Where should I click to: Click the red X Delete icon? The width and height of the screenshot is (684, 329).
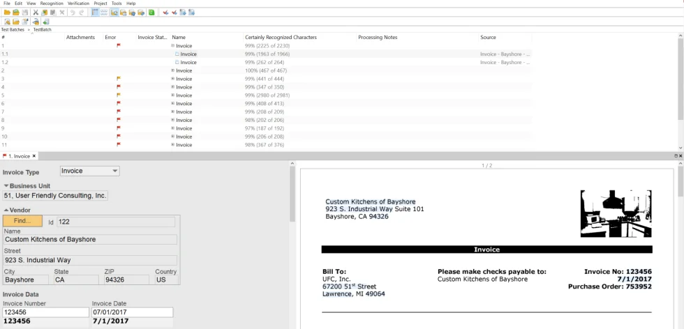(x=62, y=13)
